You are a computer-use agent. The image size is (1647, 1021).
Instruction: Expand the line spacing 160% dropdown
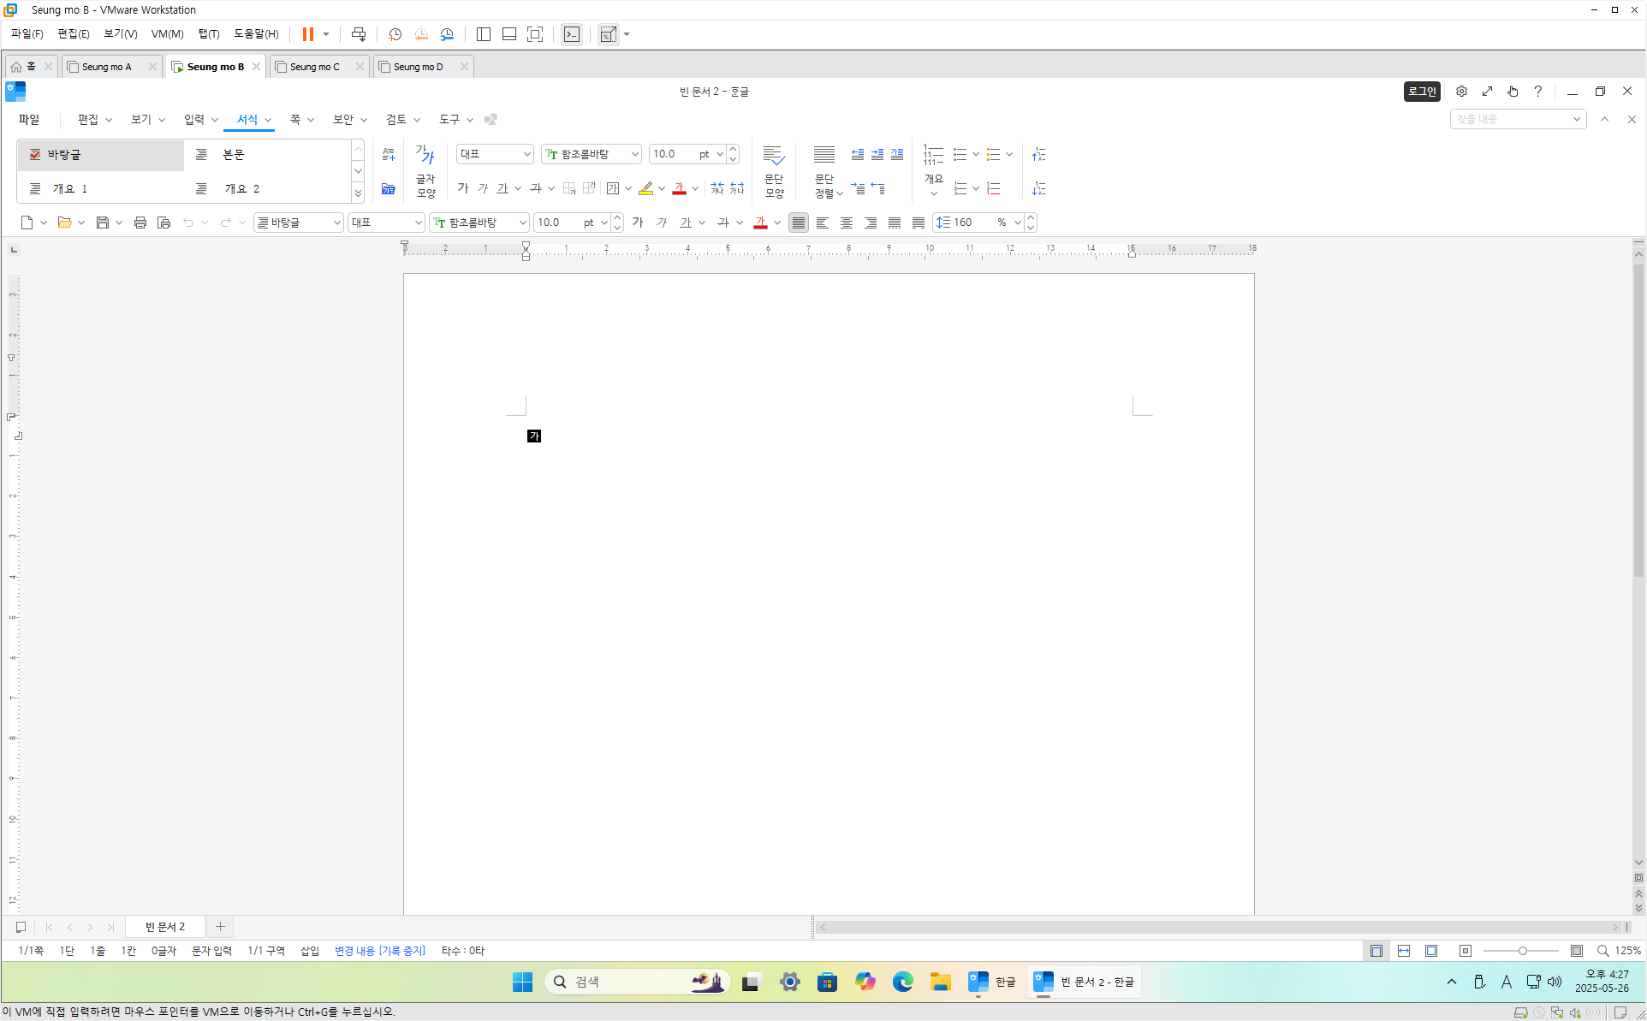(1017, 223)
